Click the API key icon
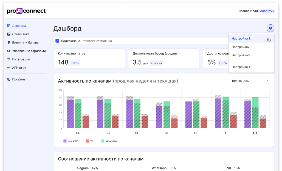This screenshot has width=282, height=171. [x=9, y=68]
